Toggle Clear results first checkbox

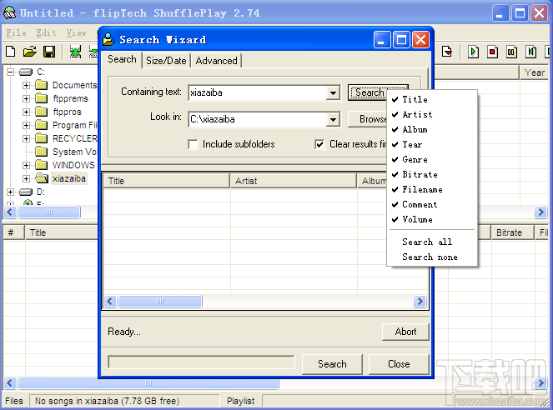(x=319, y=144)
